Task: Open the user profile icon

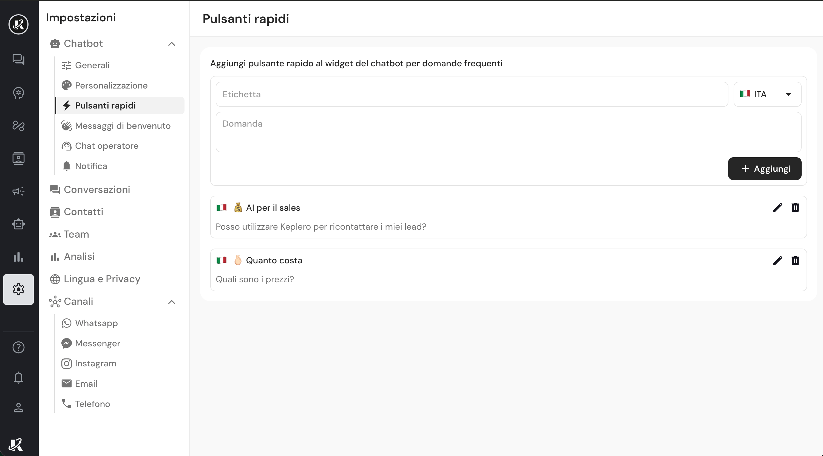Action: point(19,408)
